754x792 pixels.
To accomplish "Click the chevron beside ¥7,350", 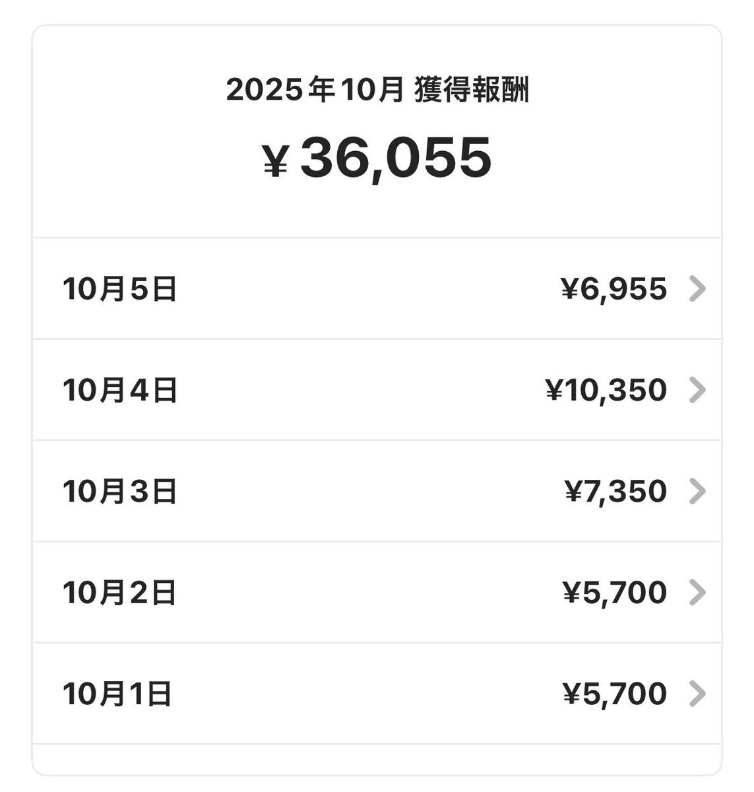I will pos(697,491).
